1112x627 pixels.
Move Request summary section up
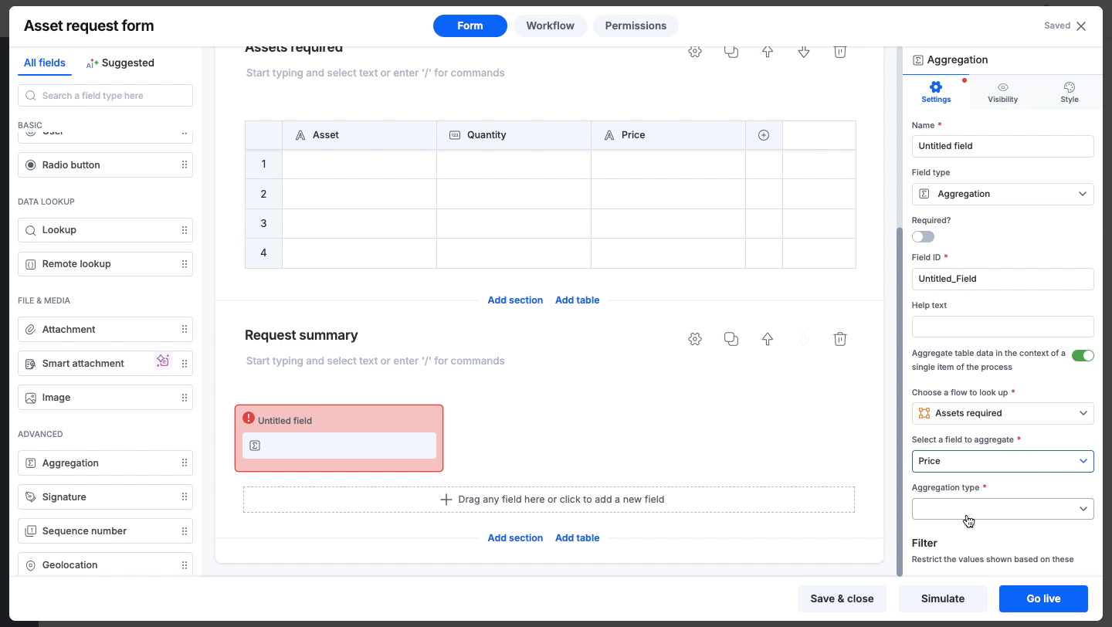coord(768,339)
